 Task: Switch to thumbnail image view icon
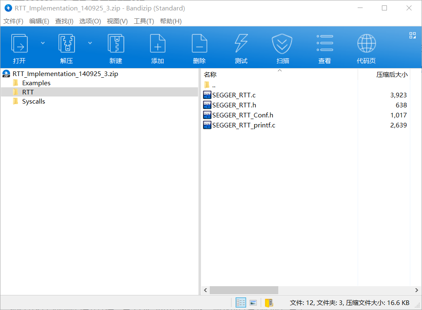tap(253, 303)
